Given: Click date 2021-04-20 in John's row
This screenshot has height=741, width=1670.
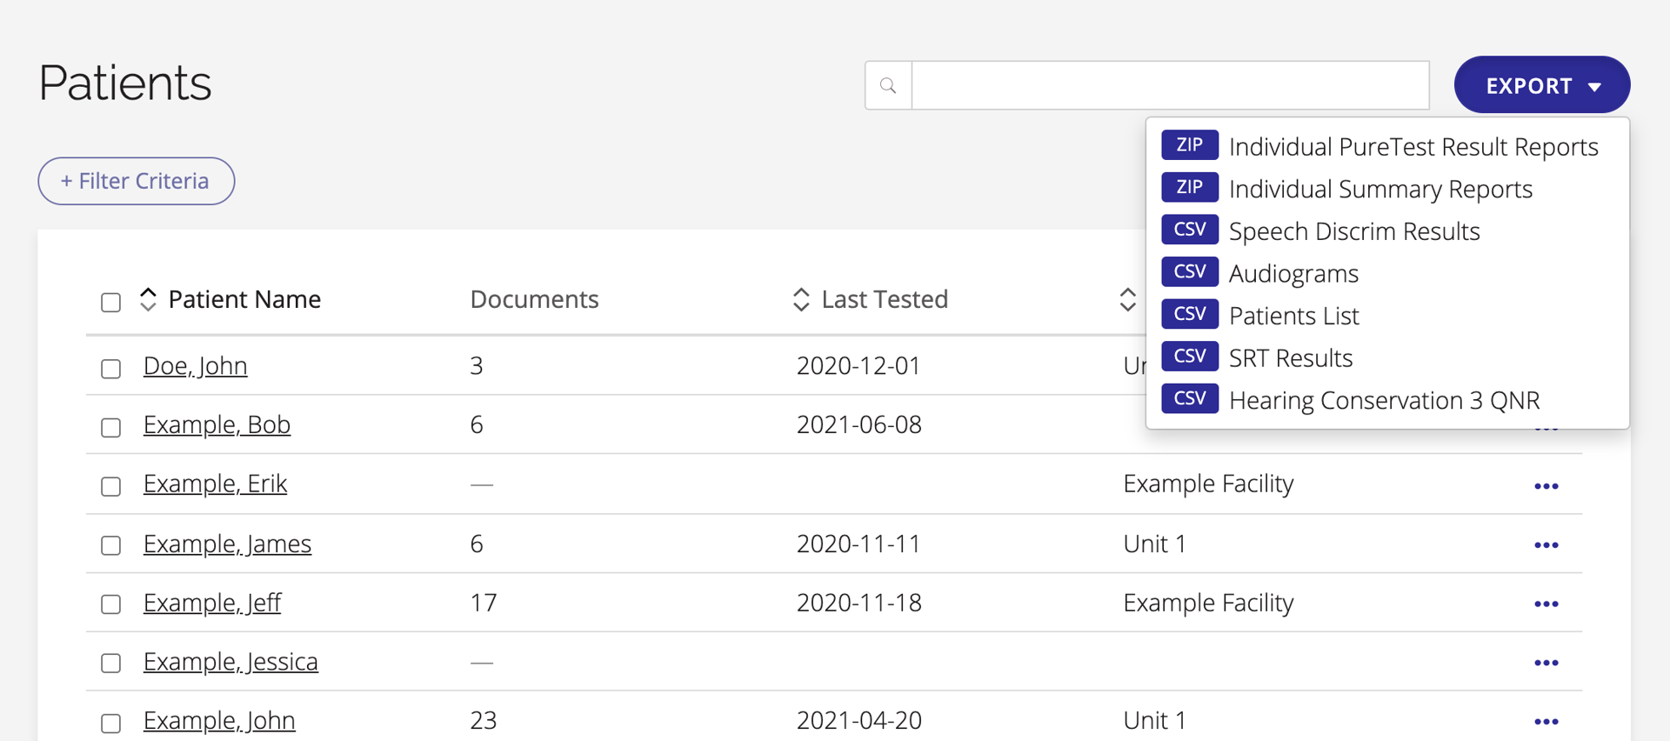Looking at the screenshot, I should [858, 720].
